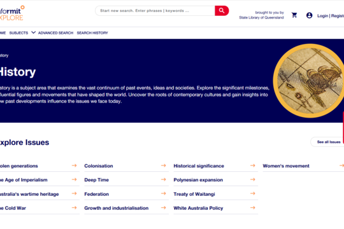Click the arrow next to Polynesian expansion
This screenshot has height=229, width=344.
(253, 179)
